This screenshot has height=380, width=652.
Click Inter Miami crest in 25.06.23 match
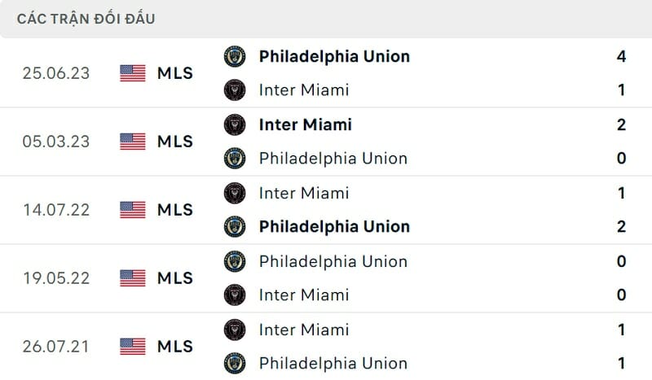point(235,90)
